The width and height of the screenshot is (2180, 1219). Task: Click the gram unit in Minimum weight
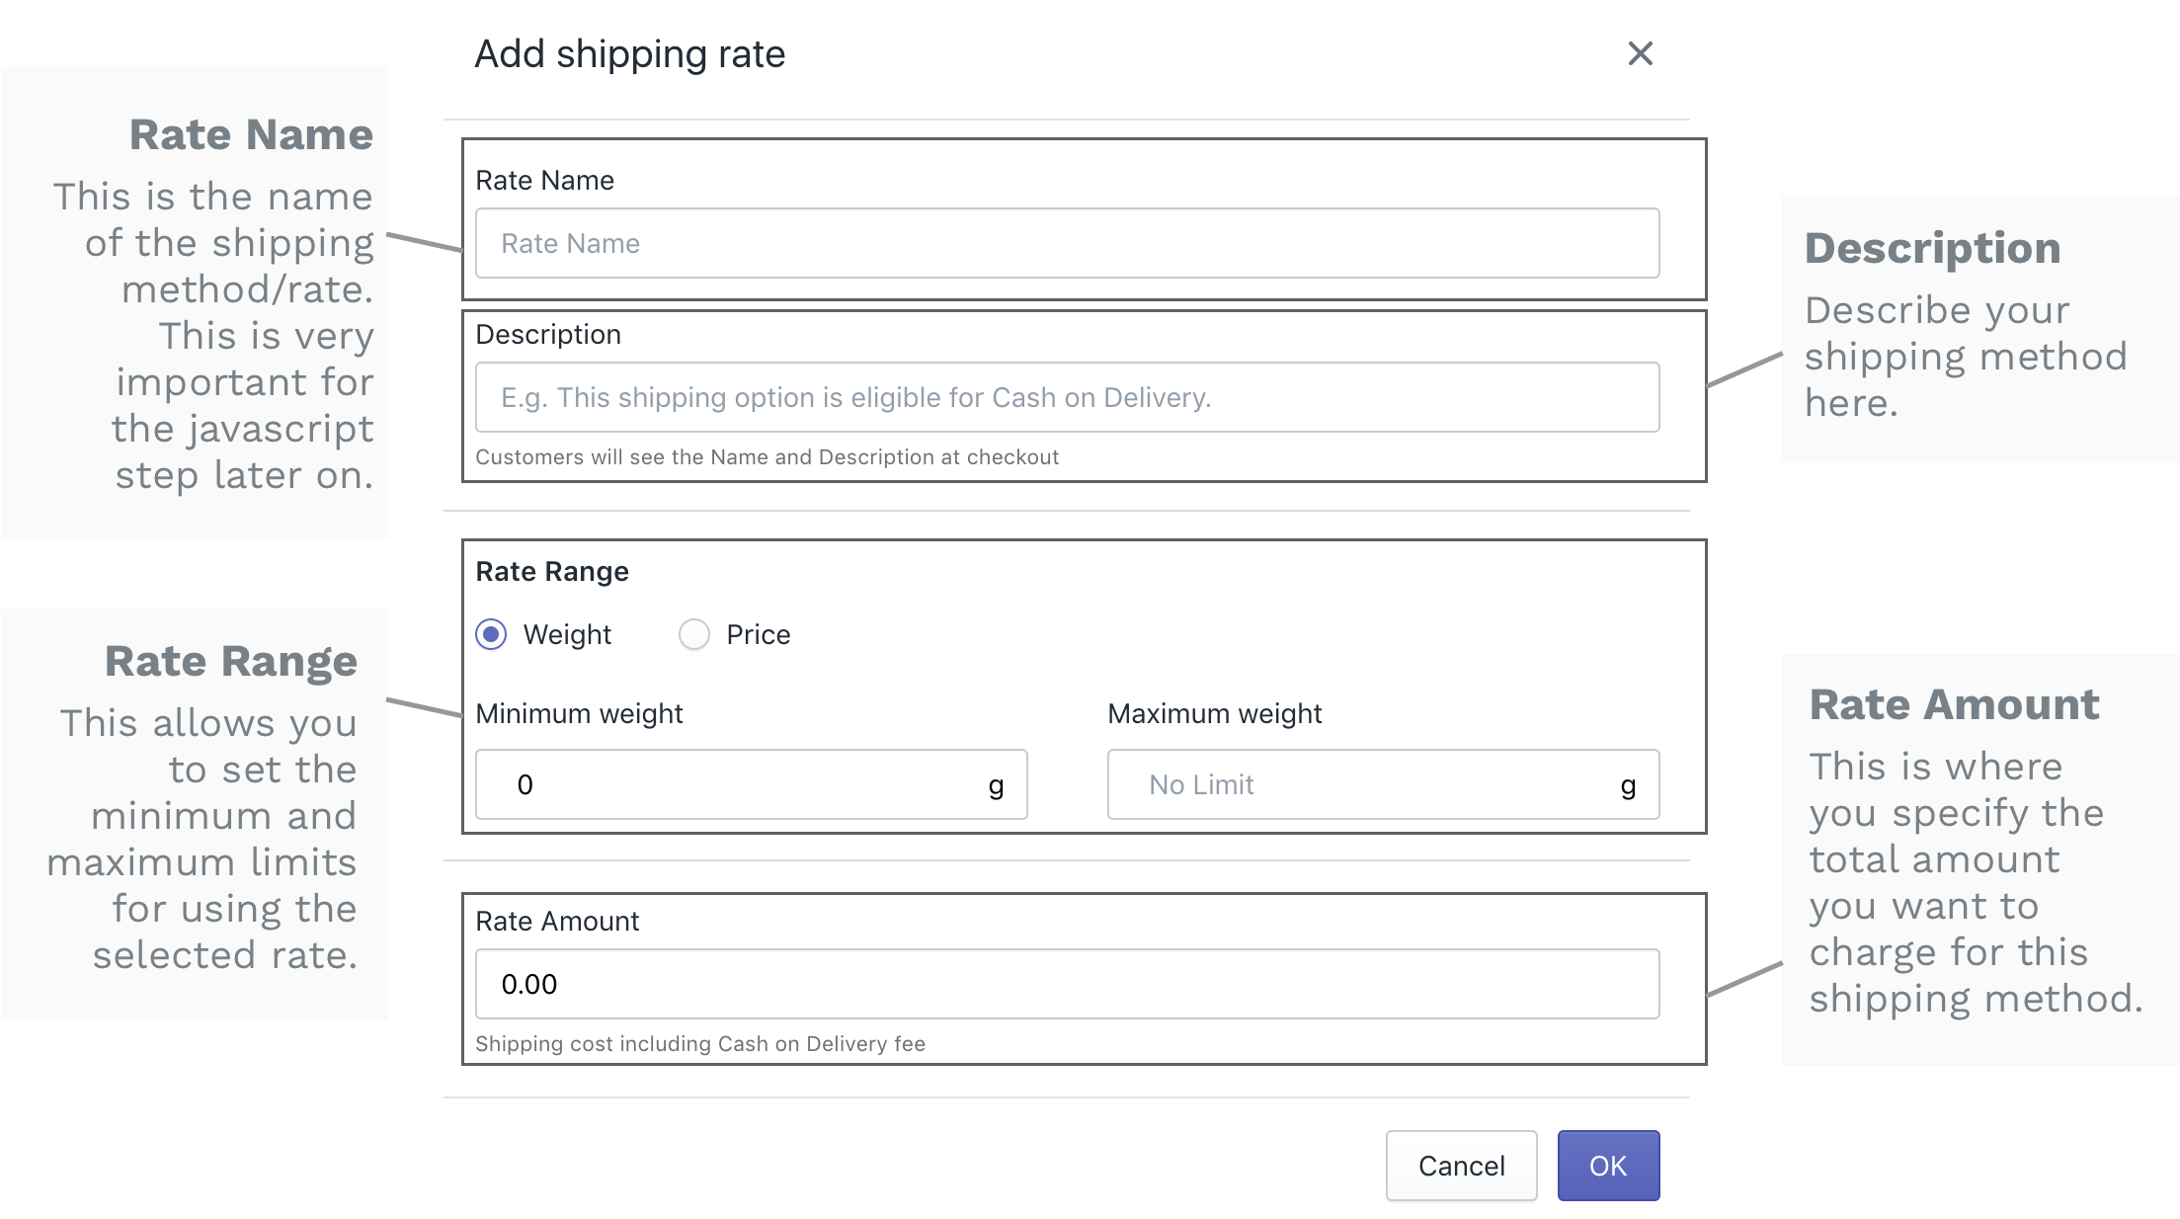(996, 785)
